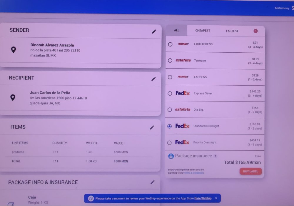Select FedEx Express Saver shipping option

[x=170, y=93]
